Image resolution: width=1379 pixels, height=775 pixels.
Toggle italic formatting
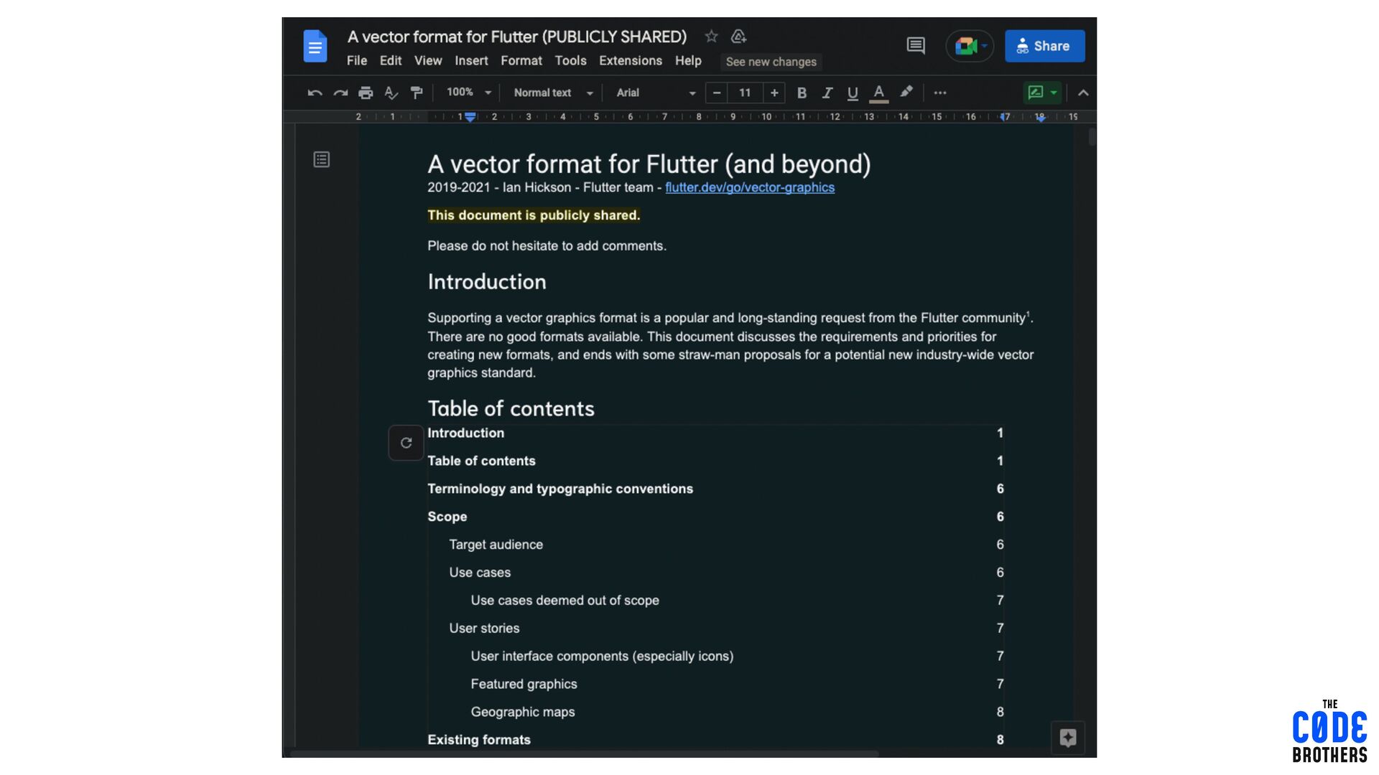click(x=827, y=93)
